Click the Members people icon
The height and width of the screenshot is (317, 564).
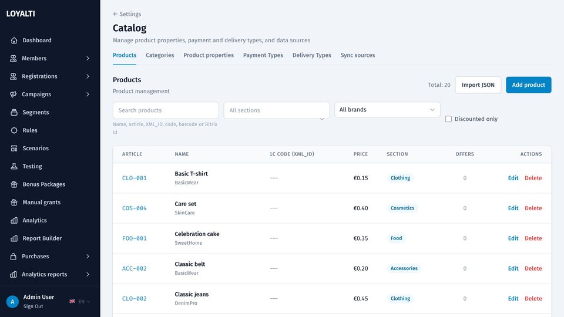point(14,58)
